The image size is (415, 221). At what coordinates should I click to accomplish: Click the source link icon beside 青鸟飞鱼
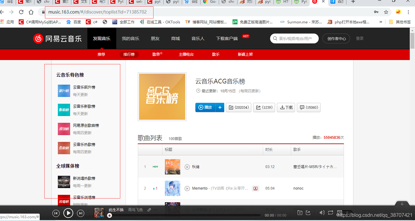coord(149,210)
